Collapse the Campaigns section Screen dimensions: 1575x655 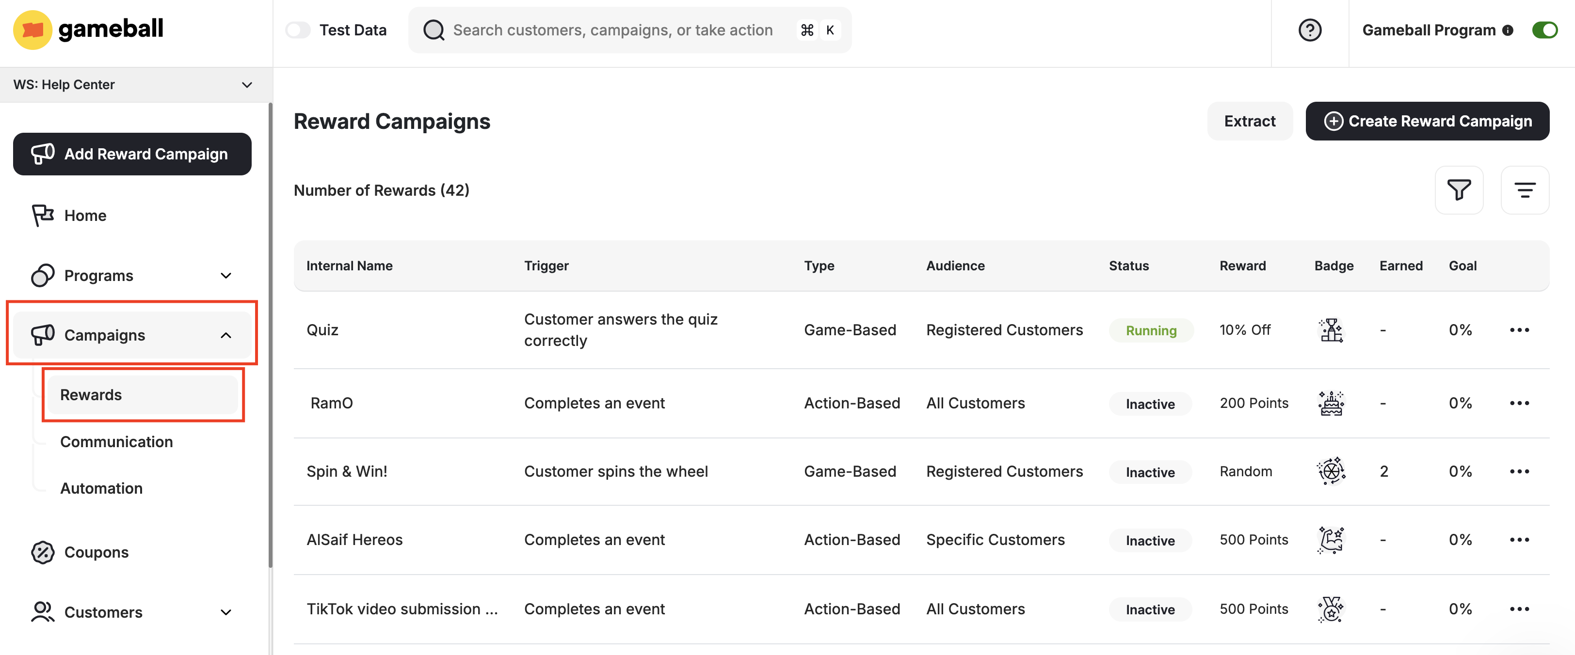point(225,335)
